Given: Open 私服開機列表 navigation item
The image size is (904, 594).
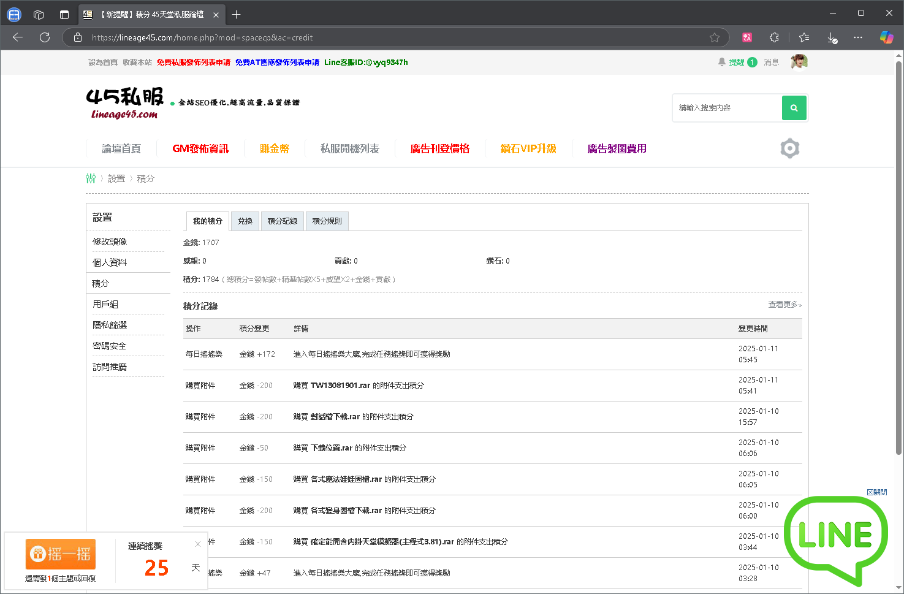Looking at the screenshot, I should [350, 148].
